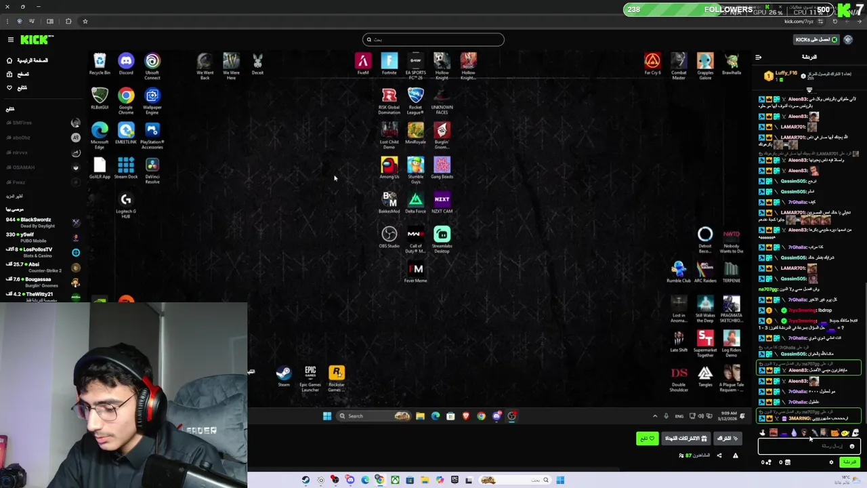This screenshot has height=488, width=867.
Task: Click the green follow heart button
Action: (648, 439)
